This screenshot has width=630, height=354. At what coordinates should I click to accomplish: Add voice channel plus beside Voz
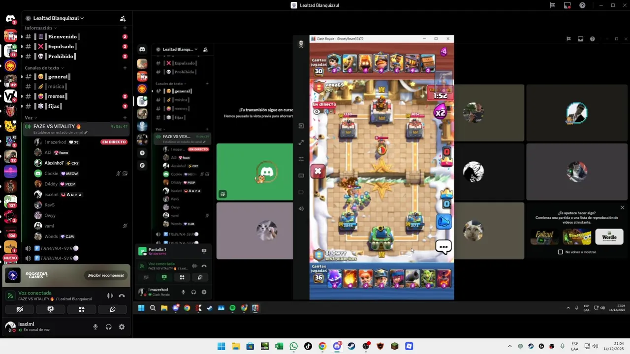pyautogui.click(x=125, y=118)
